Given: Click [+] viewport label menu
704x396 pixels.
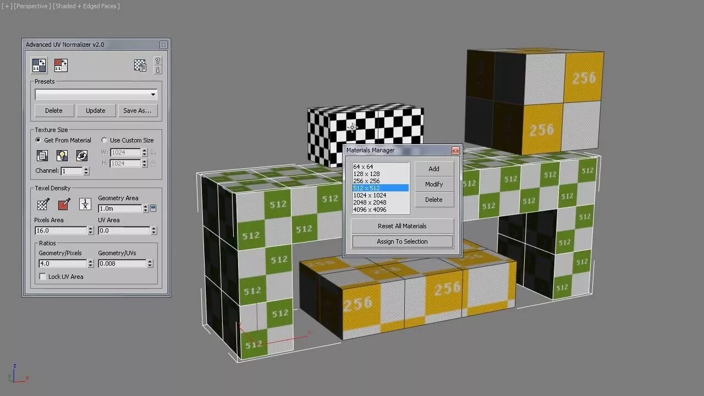Looking at the screenshot, I should coord(7,6).
